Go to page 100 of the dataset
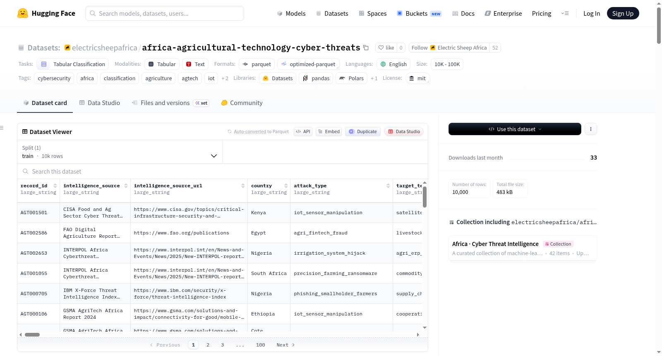The height and width of the screenshot is (356, 662). pyautogui.click(x=261, y=345)
